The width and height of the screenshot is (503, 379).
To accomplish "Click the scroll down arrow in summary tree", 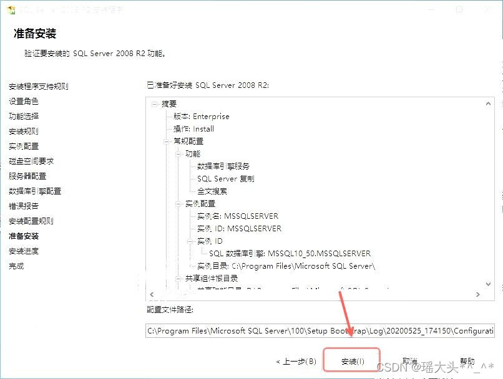I will tap(488, 284).
